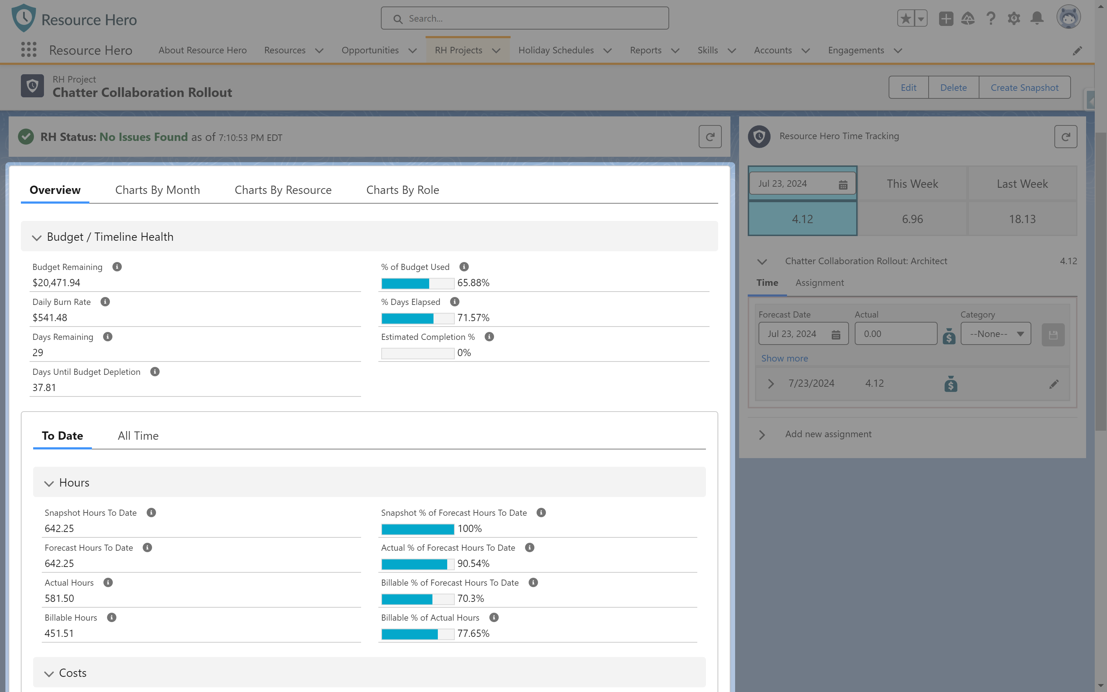Image resolution: width=1107 pixels, height=692 pixels.
Task: Click the Search field
Action: [x=525, y=18]
